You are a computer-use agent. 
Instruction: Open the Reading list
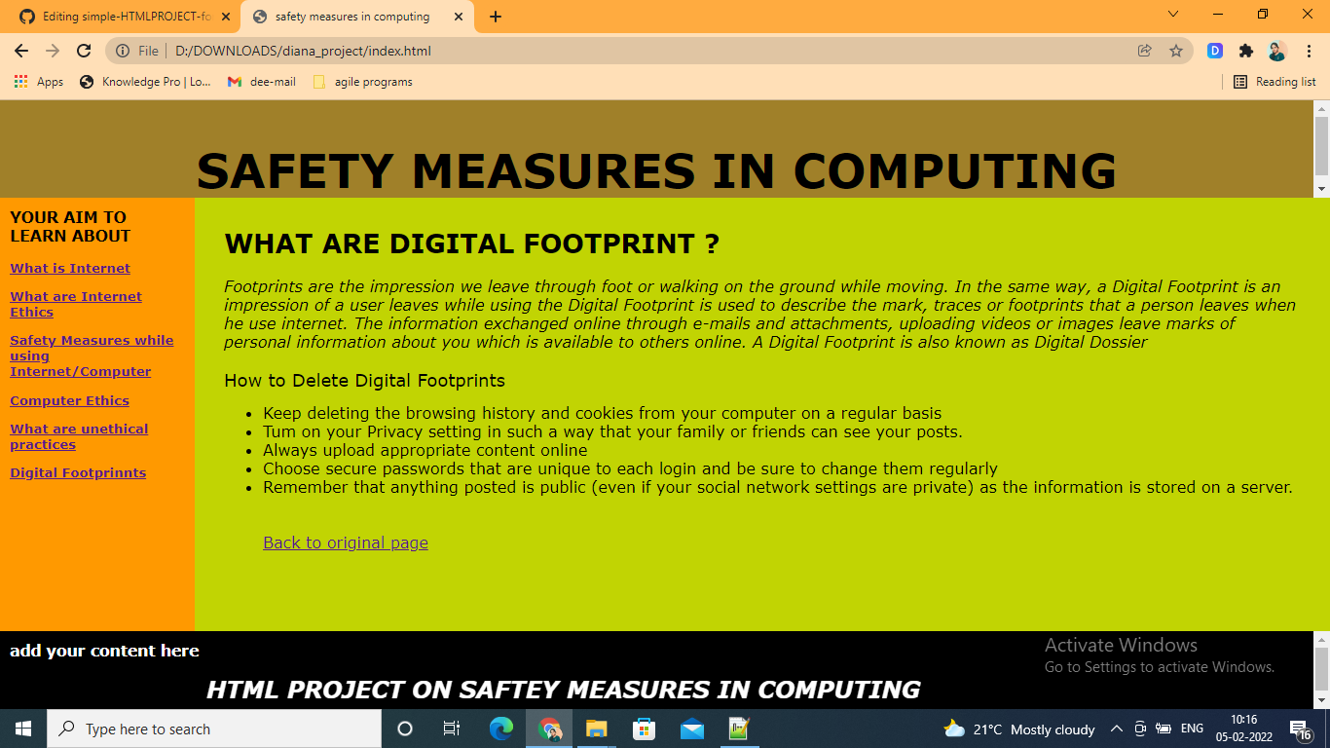1275,82
